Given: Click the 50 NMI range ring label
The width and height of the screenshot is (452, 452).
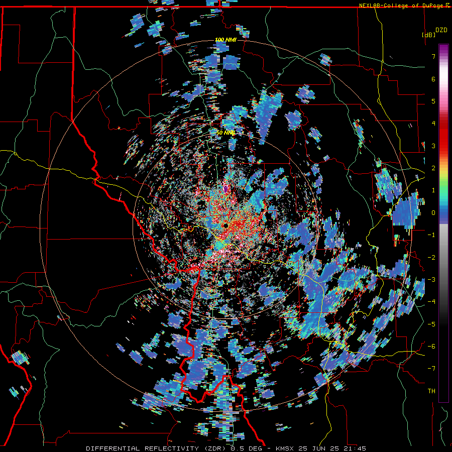Looking at the screenshot, I should 225,133.
